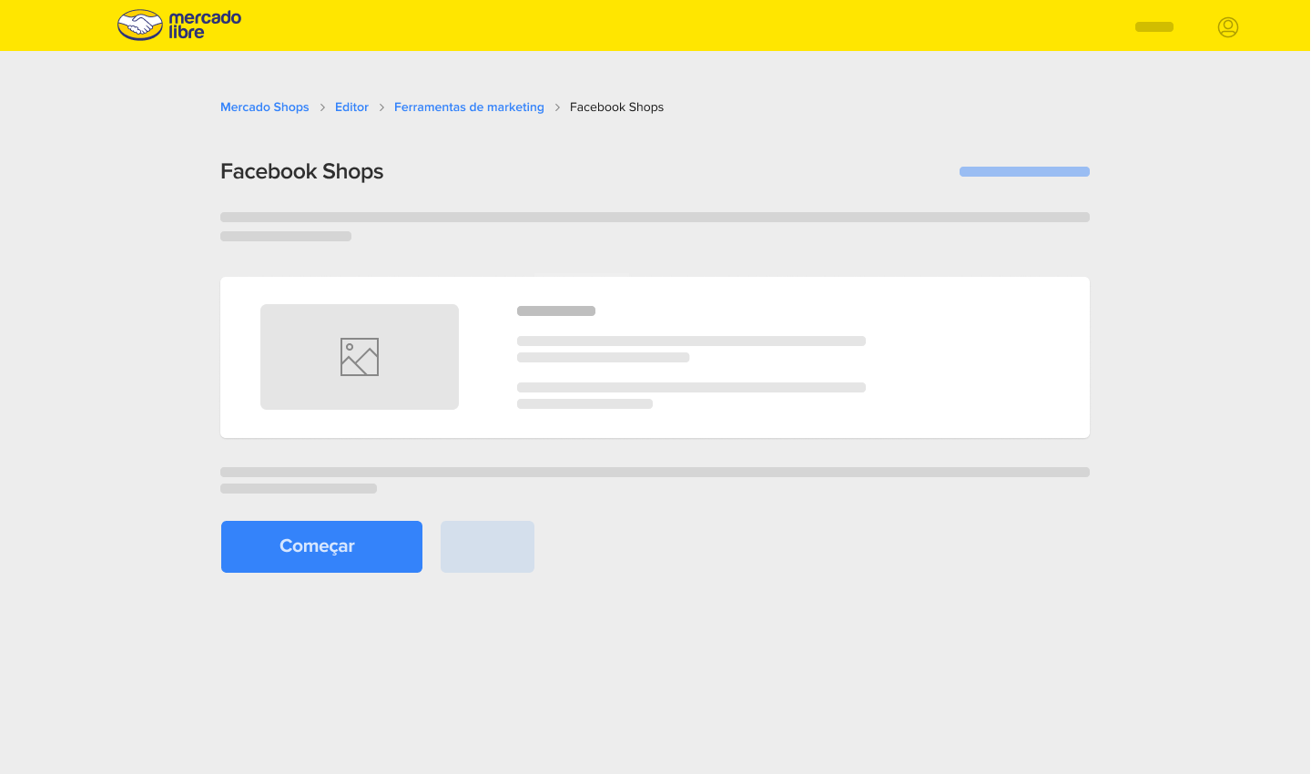This screenshot has height=774, width=1311.
Task: Click the Facebook Shops page heading
Action: pos(301,171)
